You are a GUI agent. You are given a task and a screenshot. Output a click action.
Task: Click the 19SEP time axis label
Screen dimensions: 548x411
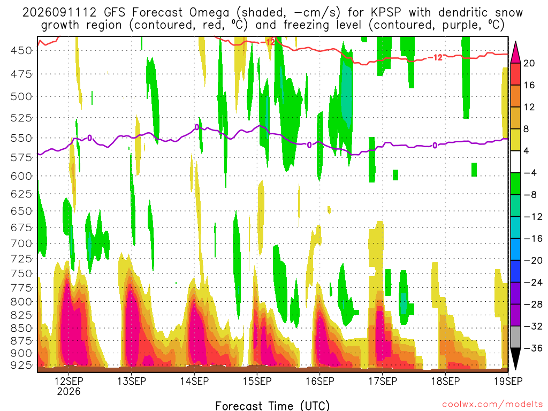click(508, 381)
